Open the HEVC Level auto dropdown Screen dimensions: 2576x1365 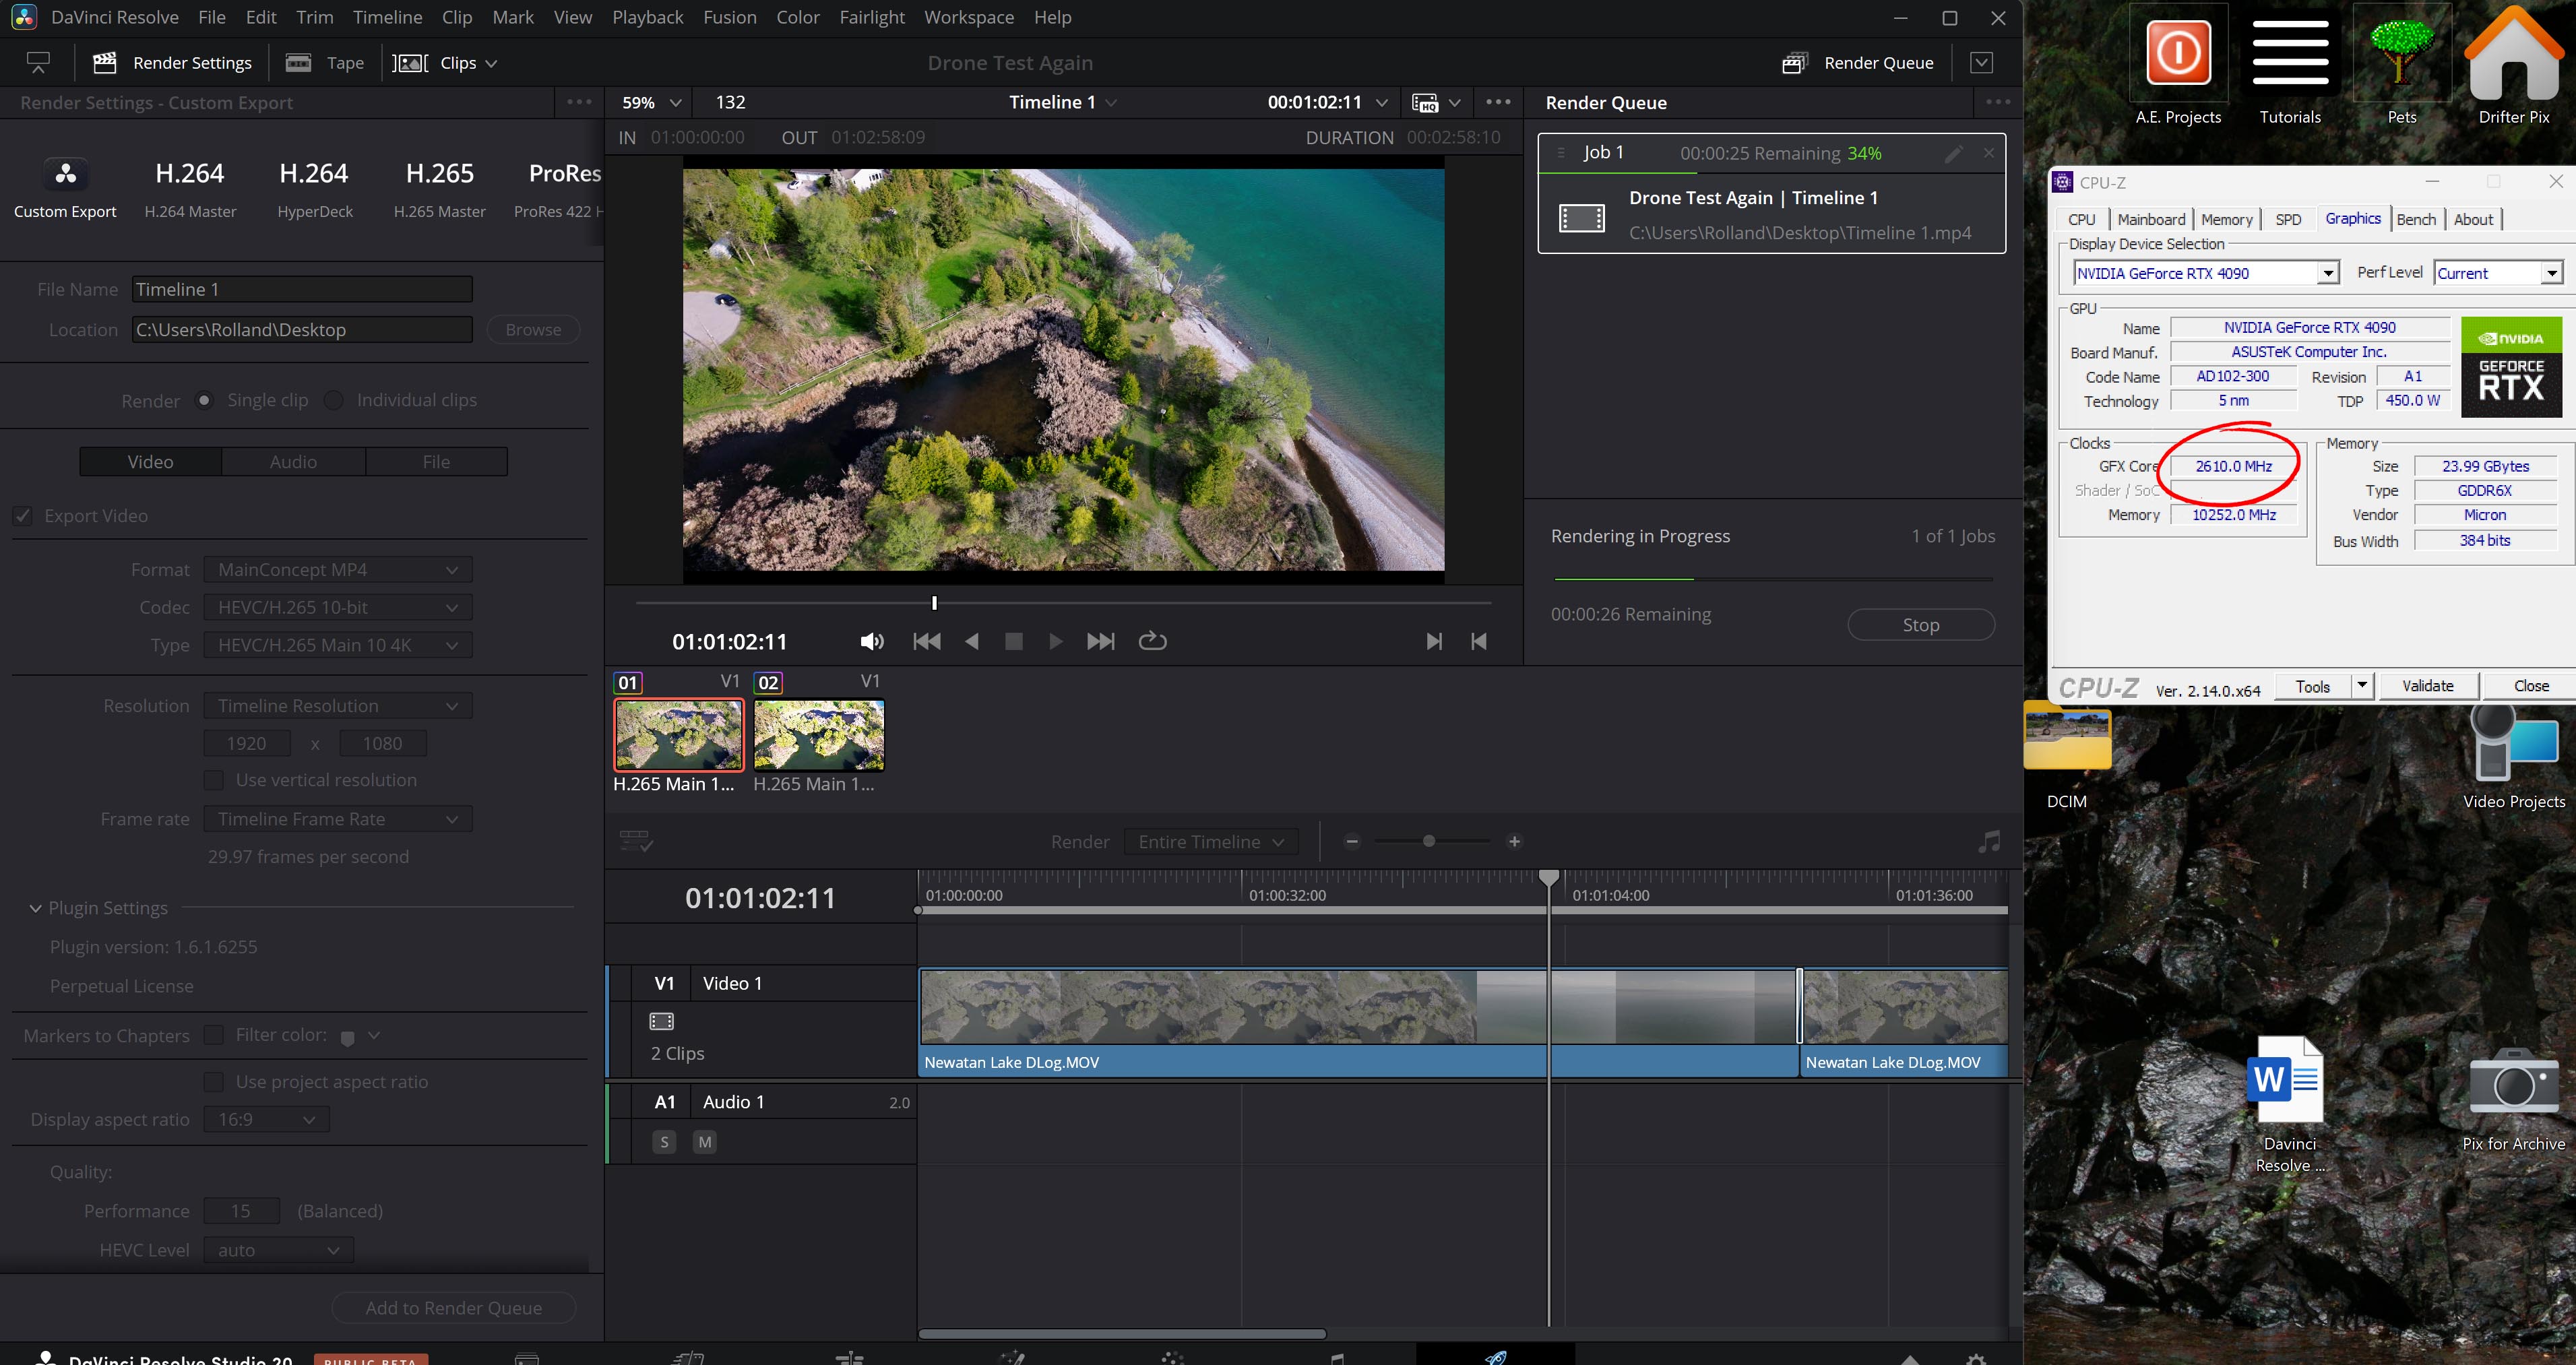click(279, 1250)
